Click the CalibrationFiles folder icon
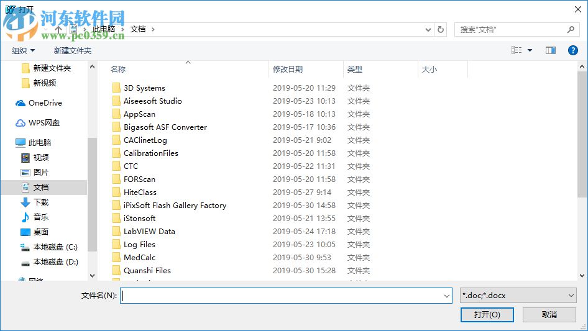Viewport: 588px width, 331px height. coord(116,153)
